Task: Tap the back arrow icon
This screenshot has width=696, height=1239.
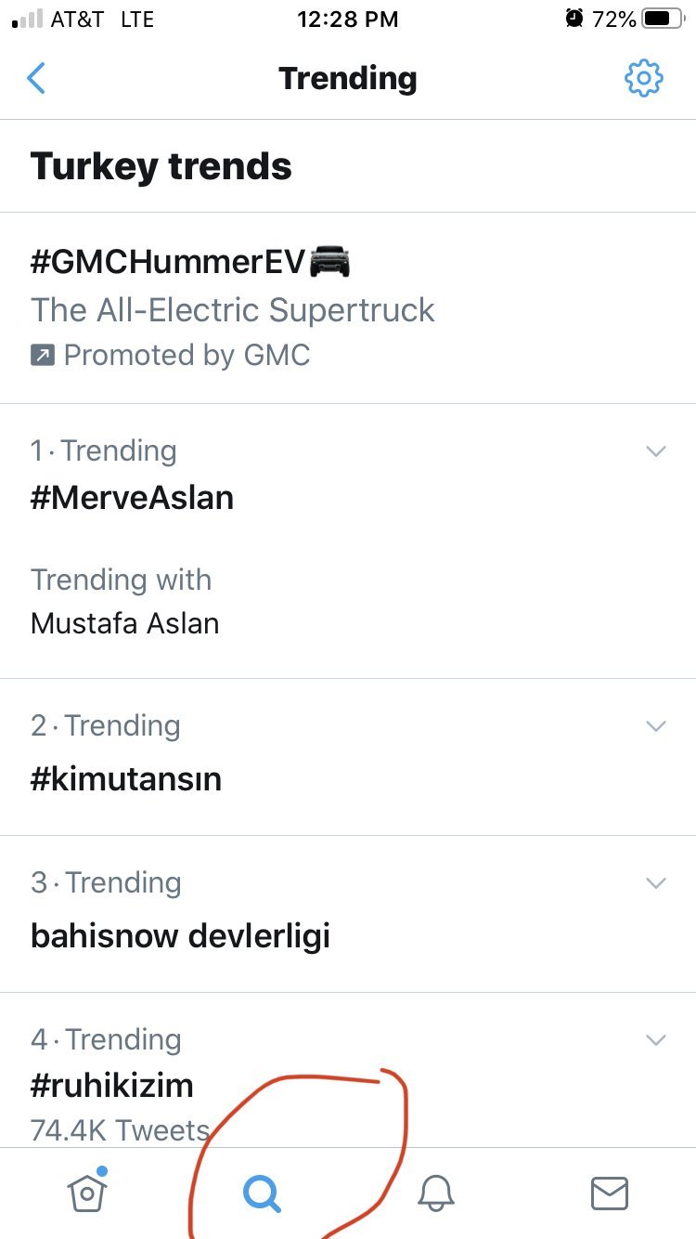Action: pos(36,79)
